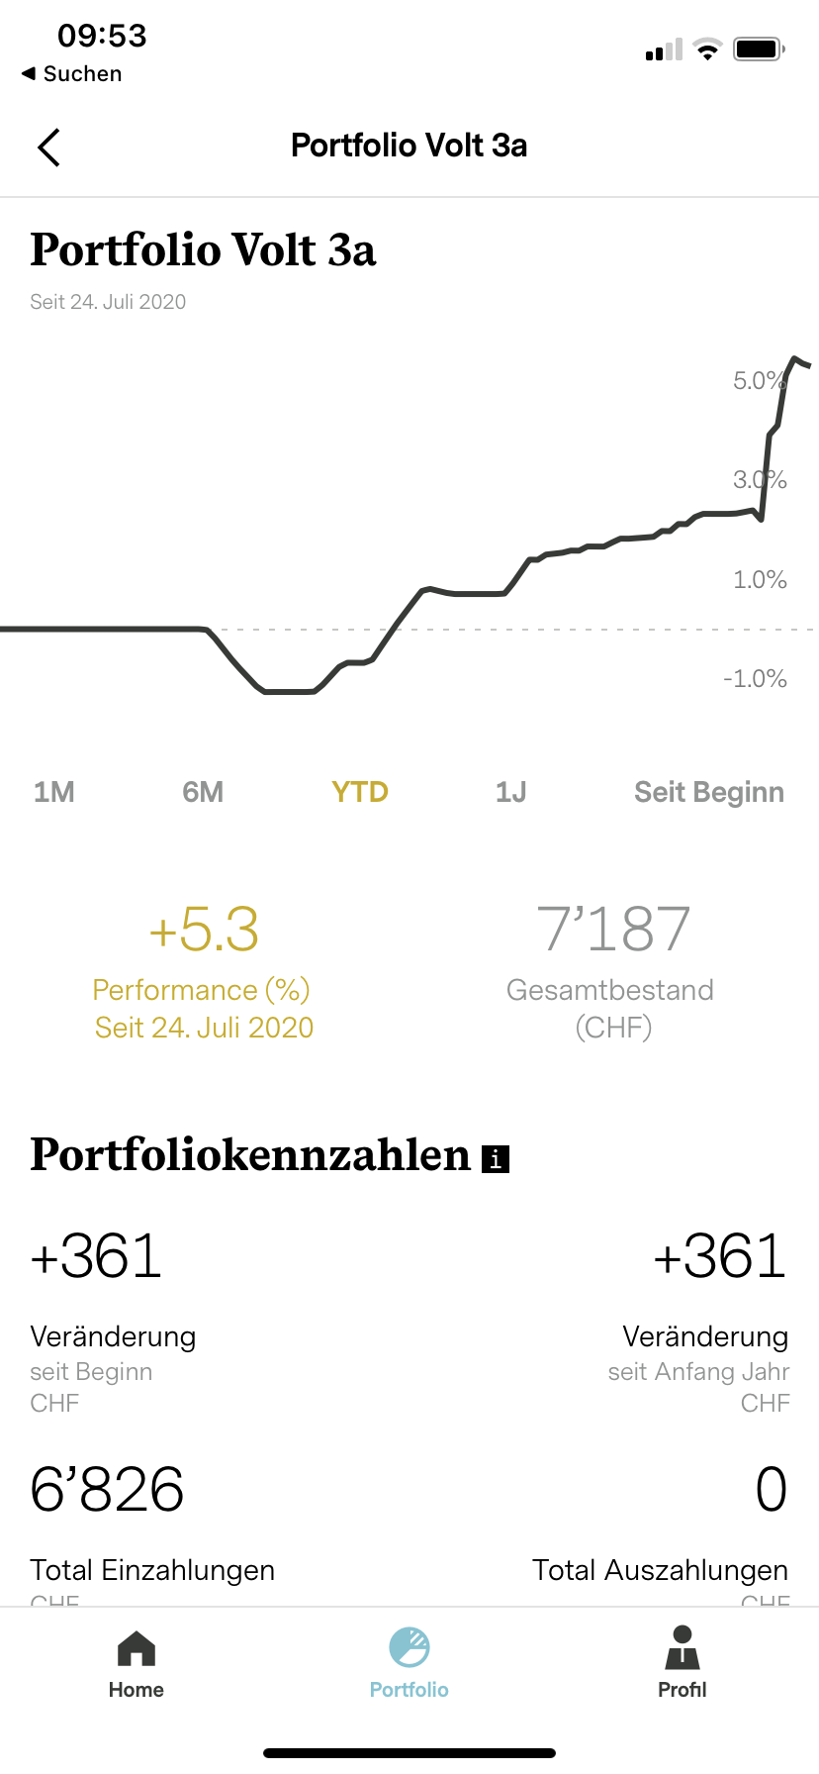
Task: Tap the Home house icon
Action: (136, 1649)
